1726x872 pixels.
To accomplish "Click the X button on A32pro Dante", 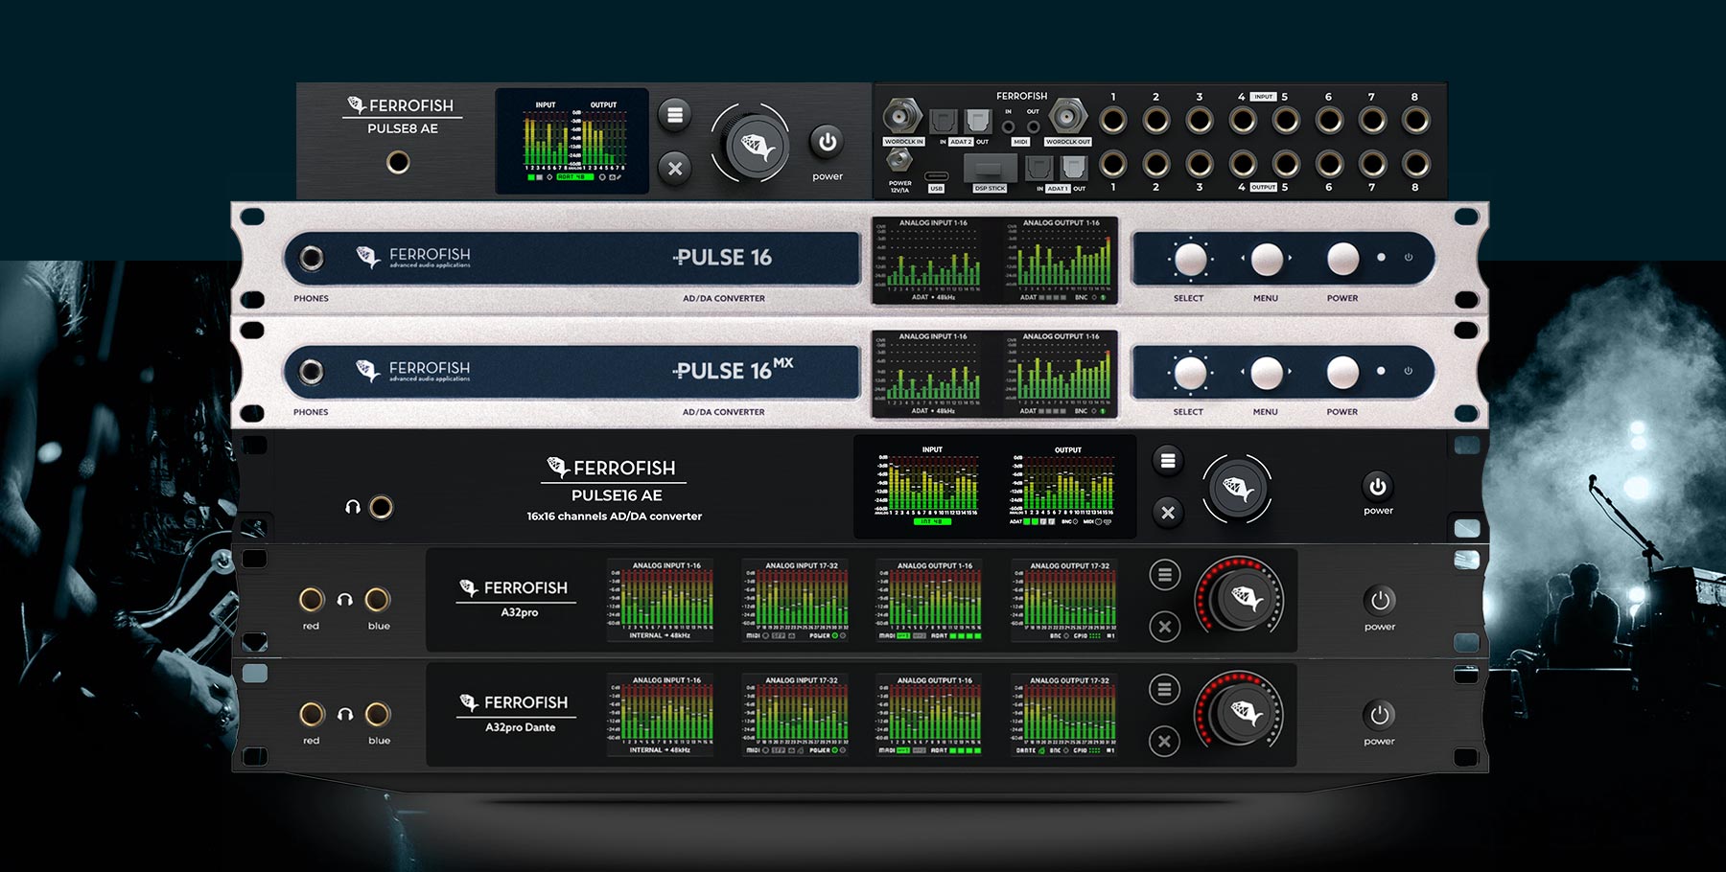I will click(x=1164, y=741).
